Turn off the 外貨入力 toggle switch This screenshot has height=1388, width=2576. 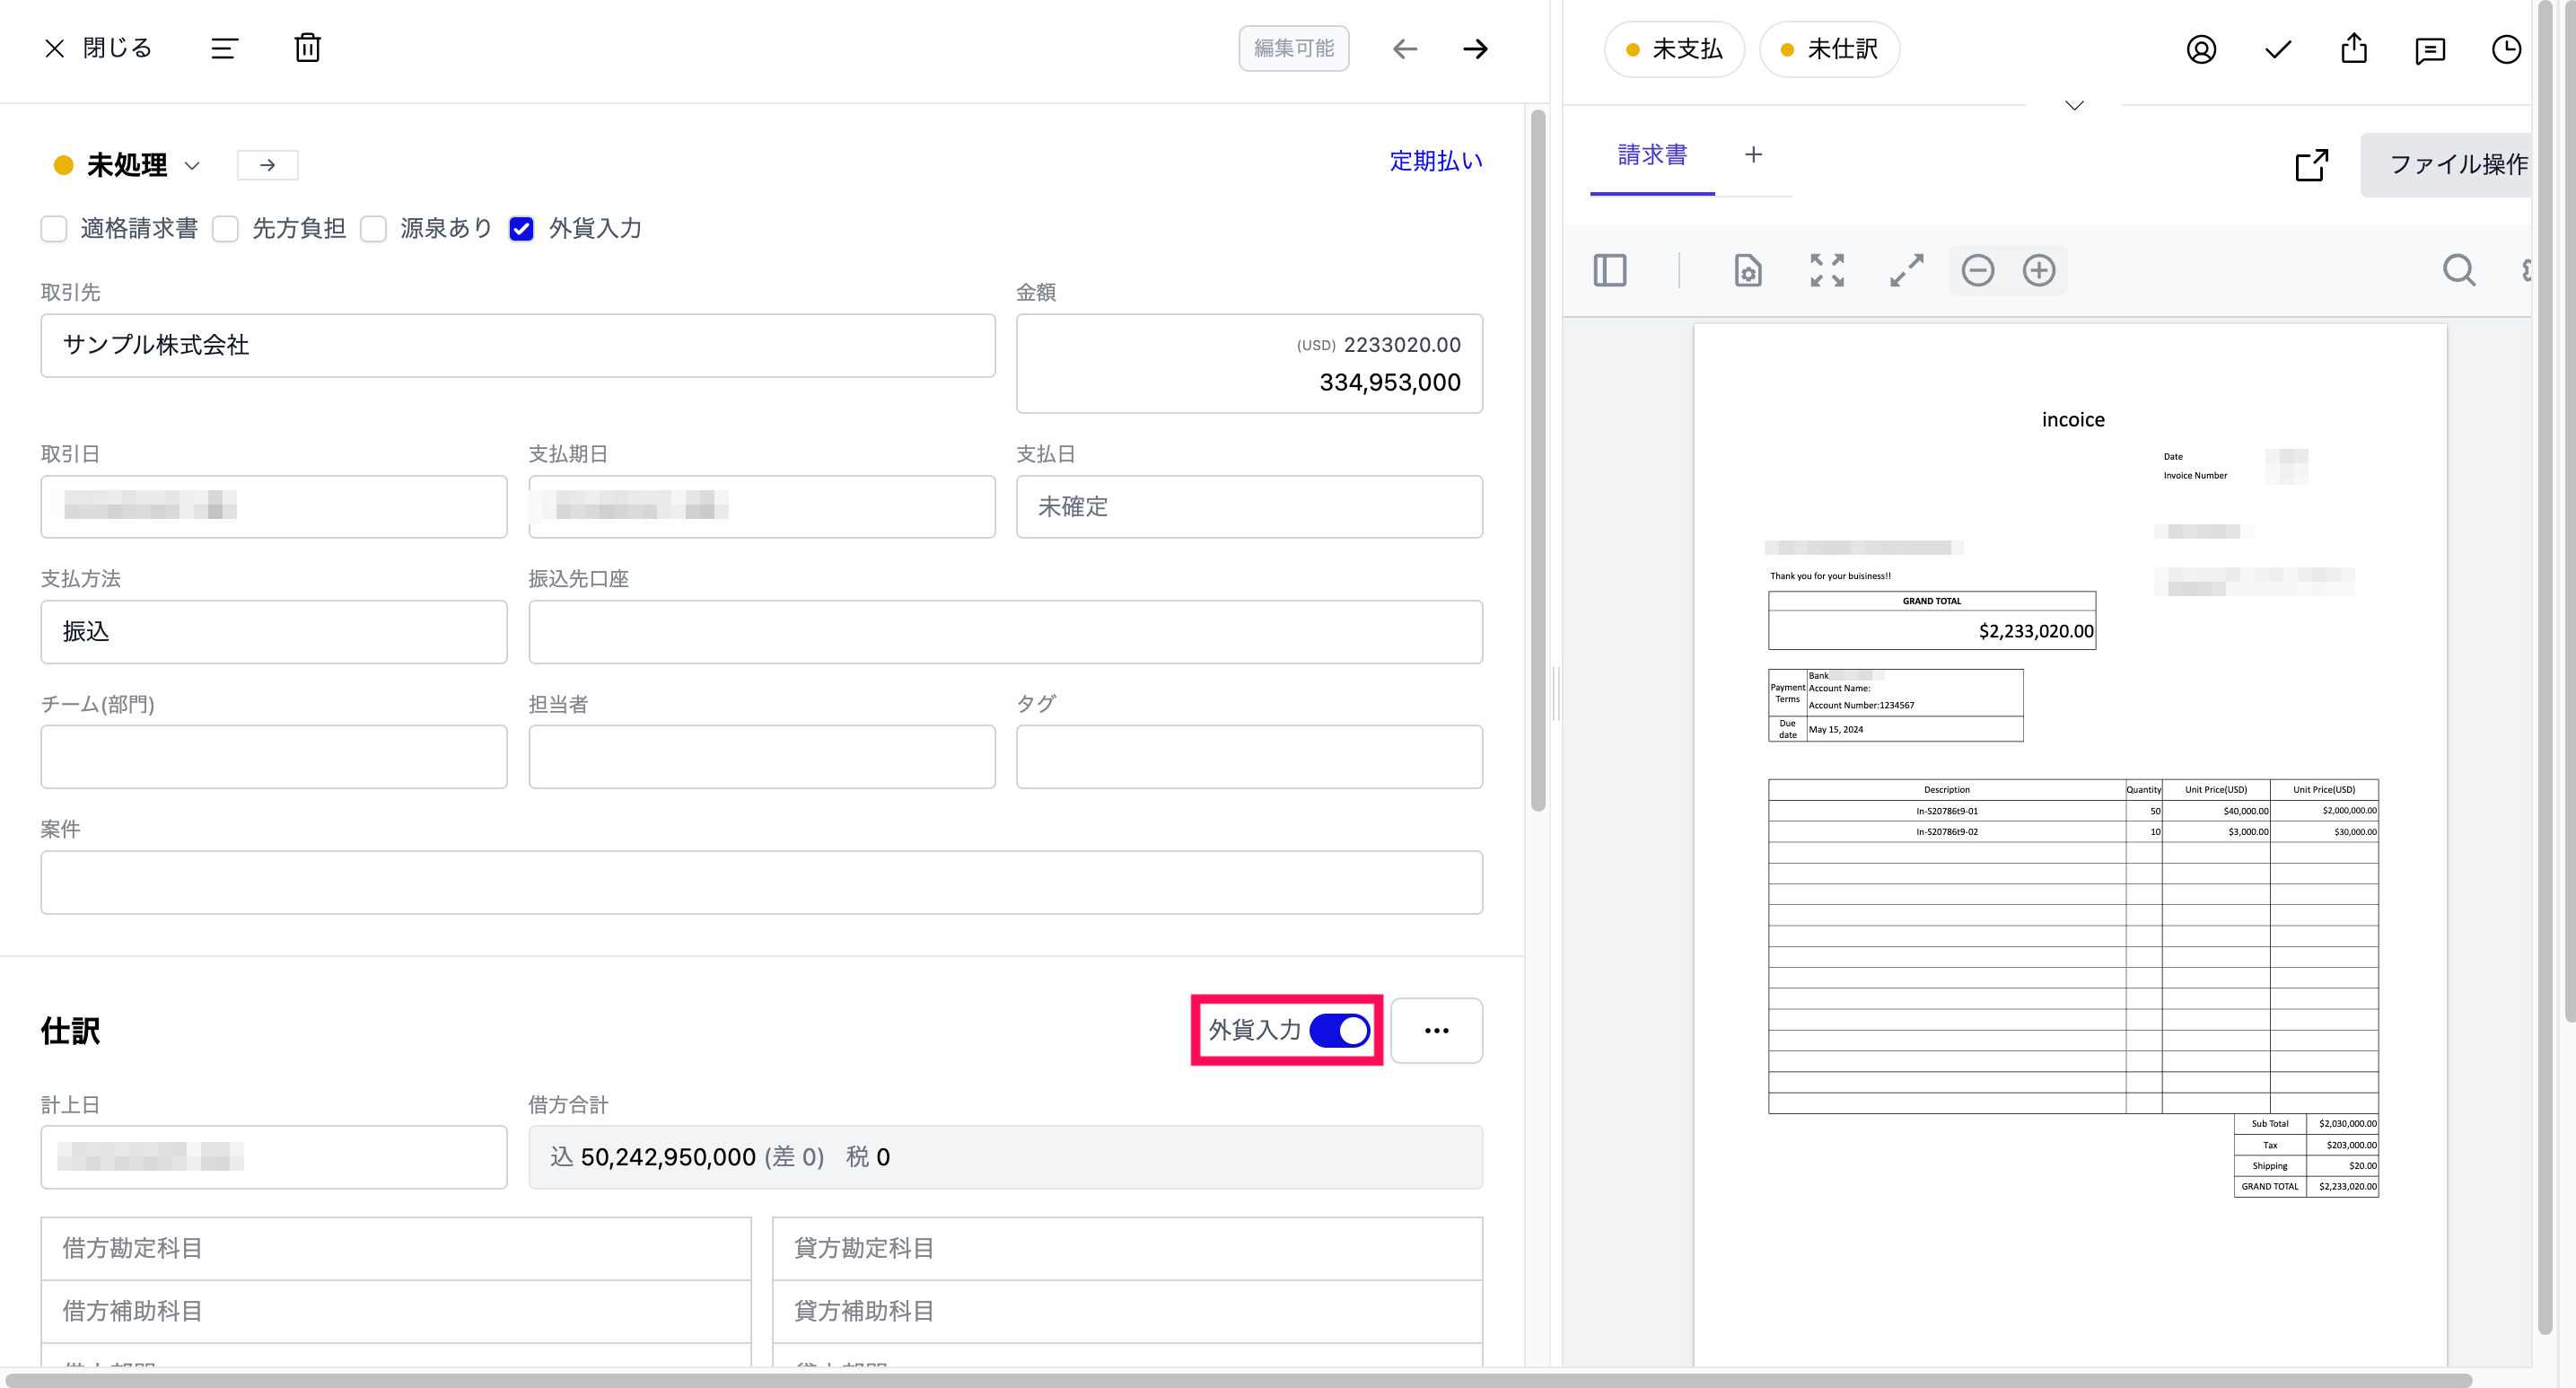point(1339,1030)
